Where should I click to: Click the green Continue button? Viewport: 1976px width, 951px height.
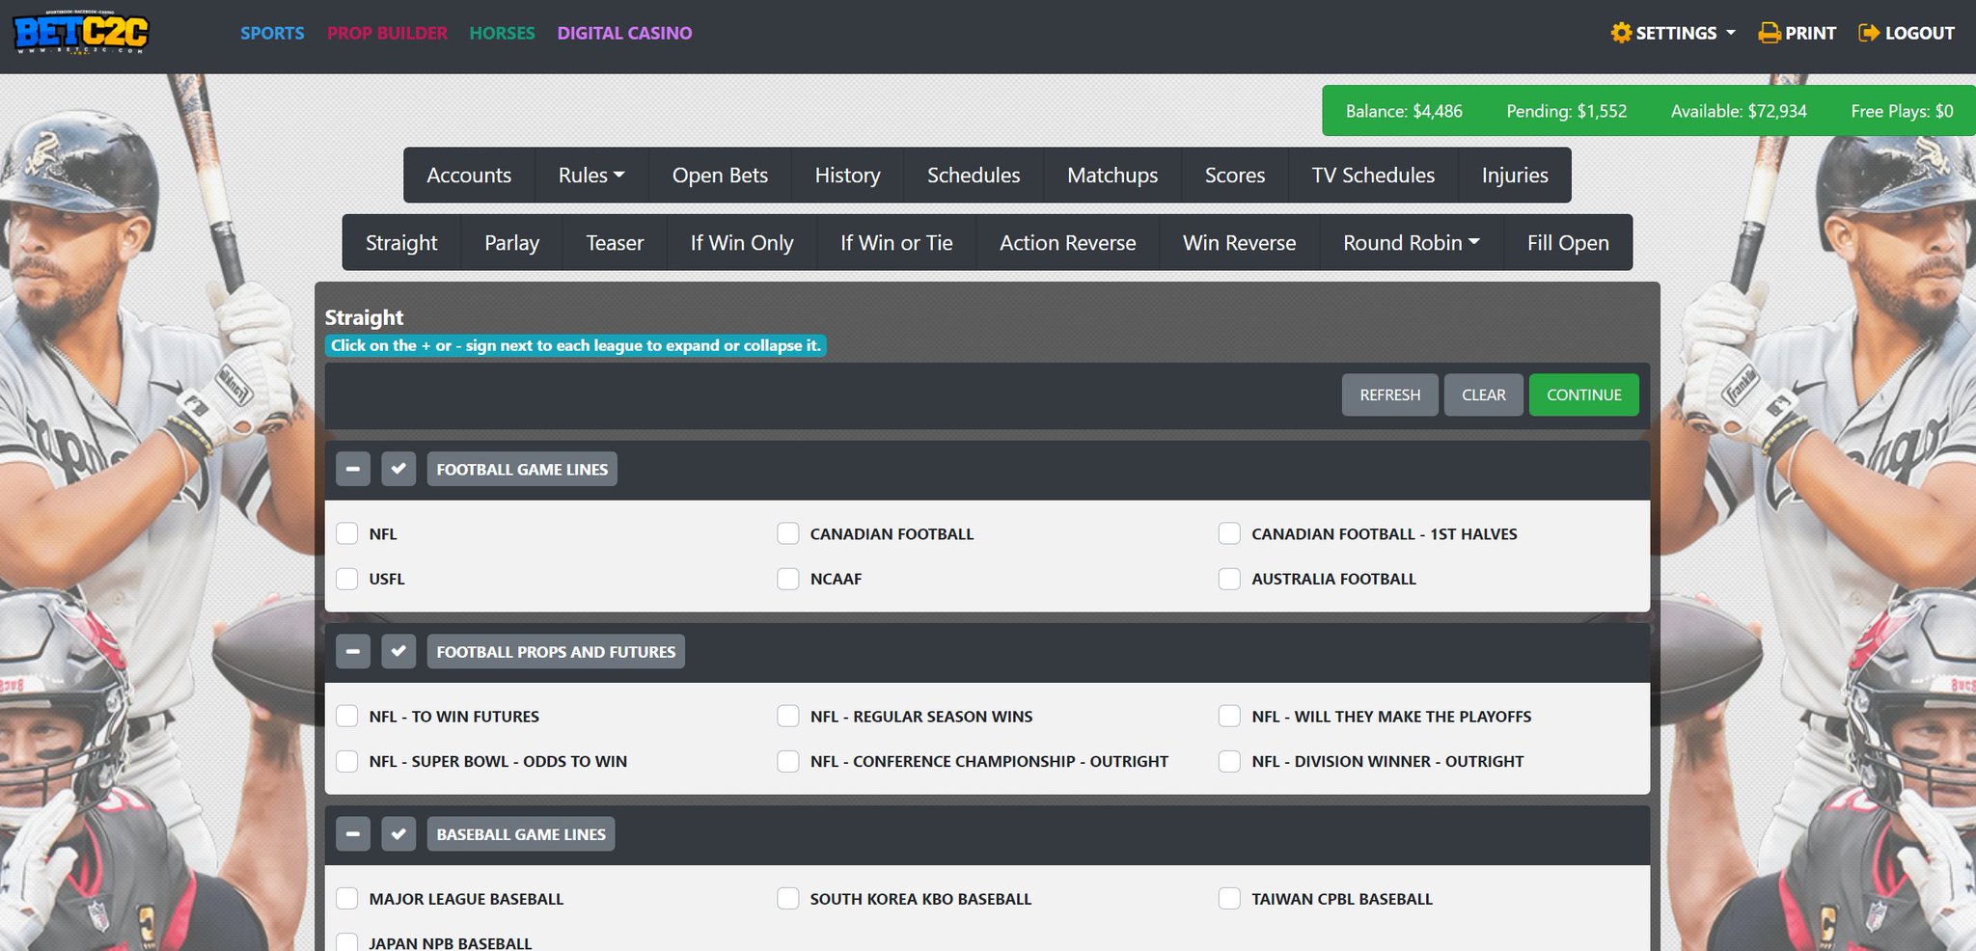click(1583, 395)
